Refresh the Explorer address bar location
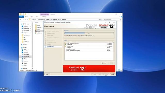Image resolution: width=165 pixels, height=93 pixels. tap(101, 19)
